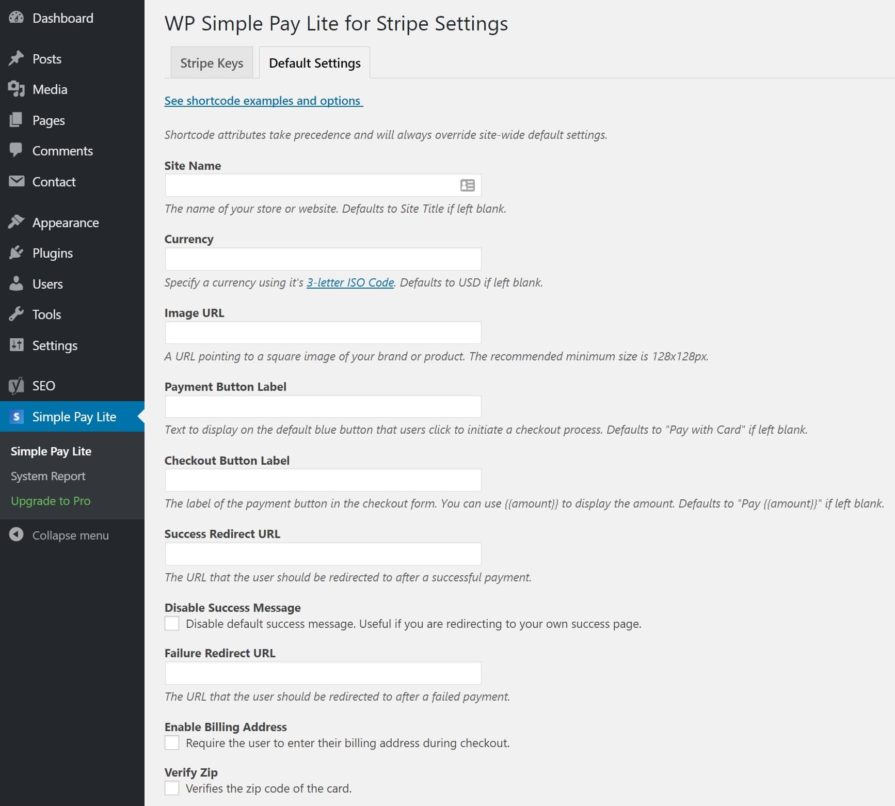Click inside the Success Redirect URL field
The height and width of the screenshot is (806, 895).
pos(322,553)
